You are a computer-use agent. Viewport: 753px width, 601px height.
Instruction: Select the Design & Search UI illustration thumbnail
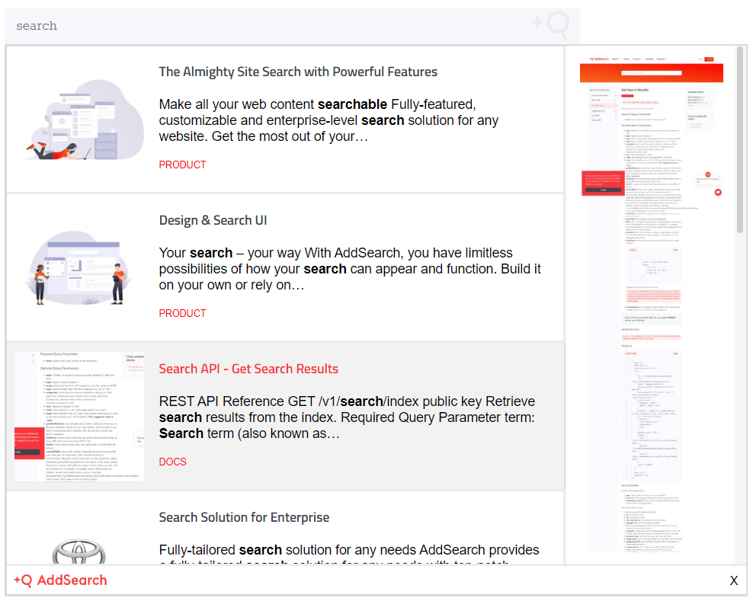click(x=80, y=268)
